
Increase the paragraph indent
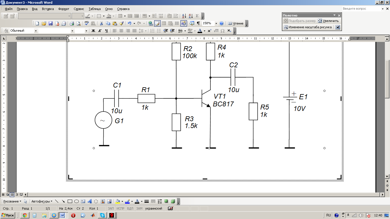point(172,31)
